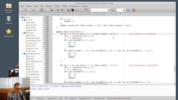The height and width of the screenshot is (100, 178).
Task: Open the Домашний каталог desktop folder
Action: [9, 8]
